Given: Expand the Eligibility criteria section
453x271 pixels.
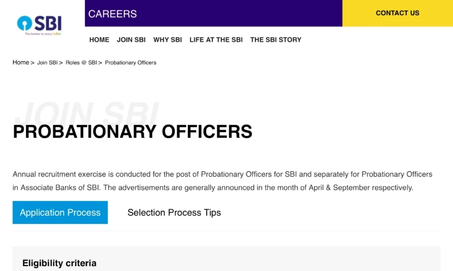Looking at the screenshot, I should click(59, 263).
